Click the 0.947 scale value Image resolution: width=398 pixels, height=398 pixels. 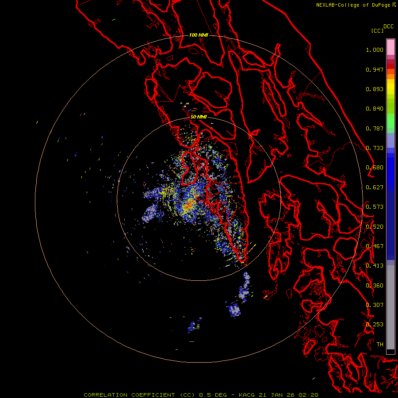(x=375, y=69)
